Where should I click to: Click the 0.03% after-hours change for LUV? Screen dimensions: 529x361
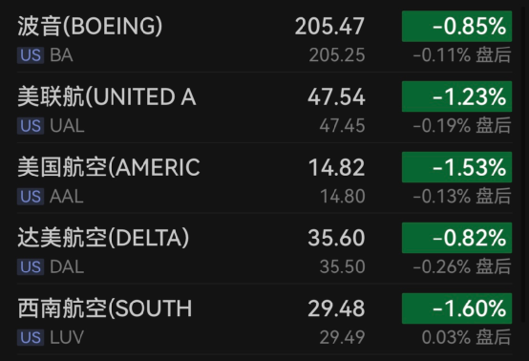446,337
